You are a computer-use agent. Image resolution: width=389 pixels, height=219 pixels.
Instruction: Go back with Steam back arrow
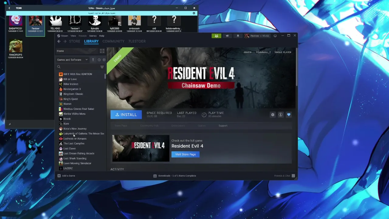[59, 41]
